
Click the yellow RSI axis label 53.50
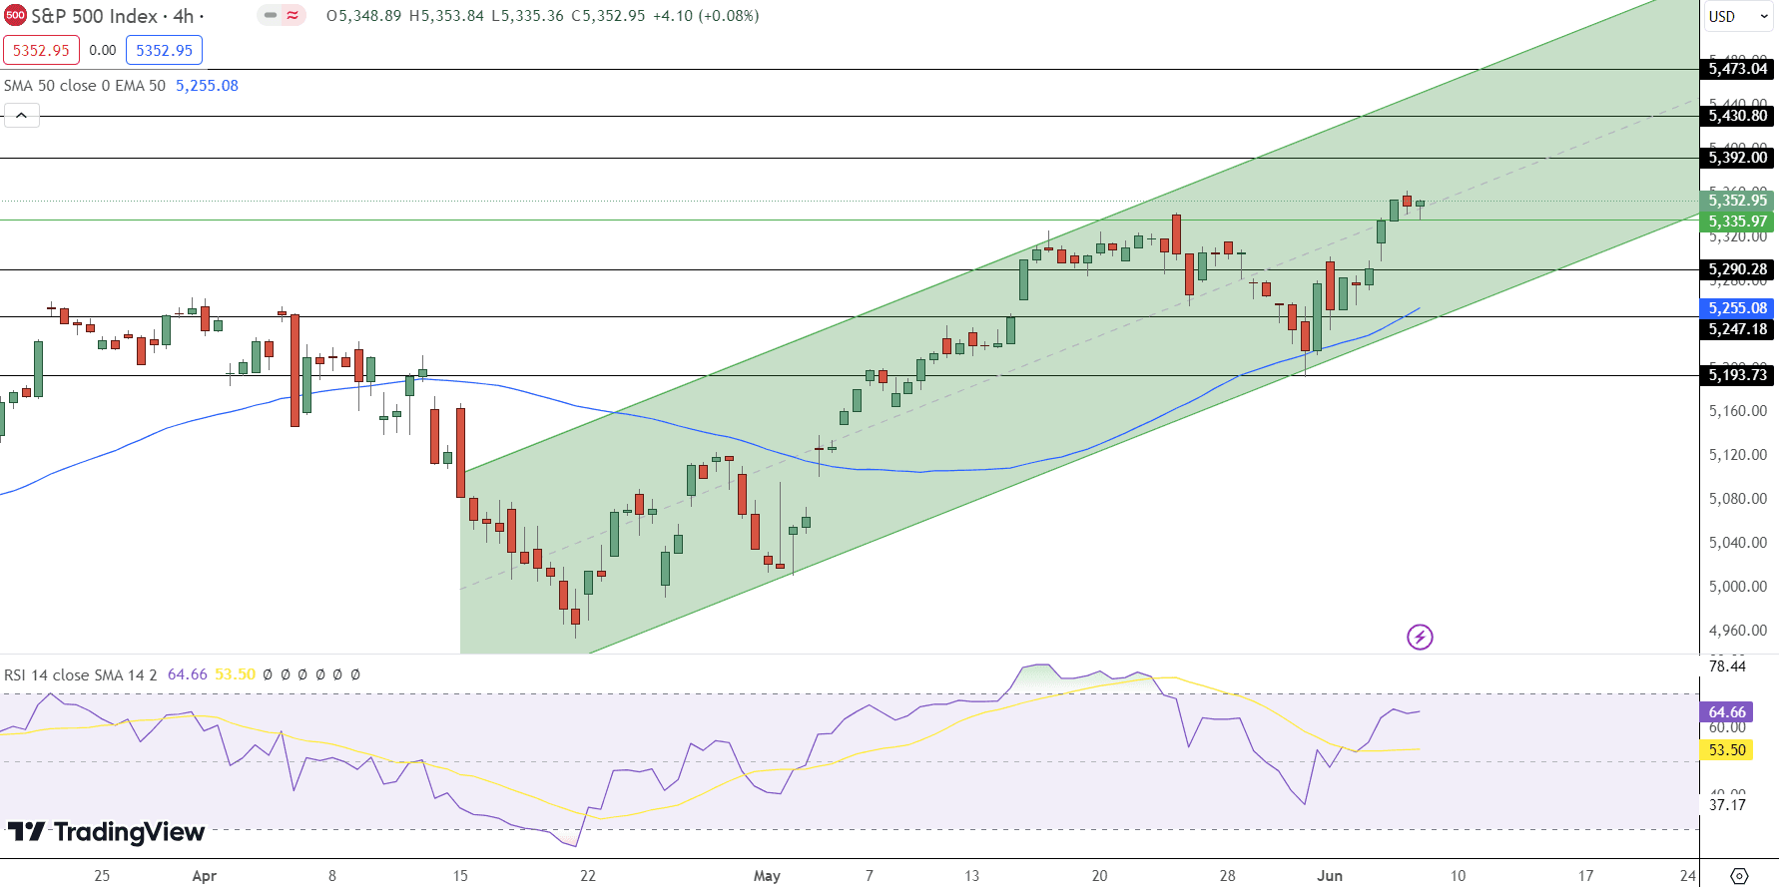pos(1727,750)
